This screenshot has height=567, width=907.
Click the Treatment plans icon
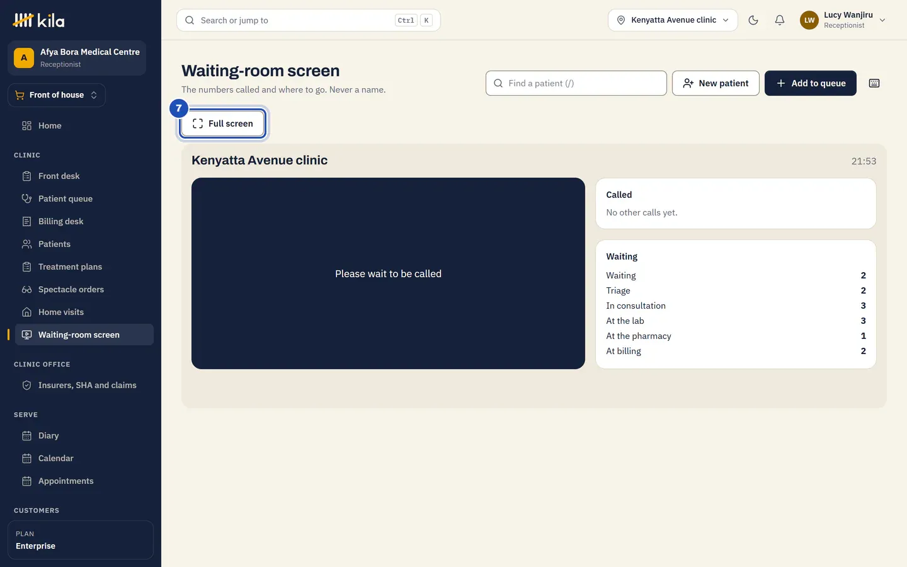click(26, 266)
